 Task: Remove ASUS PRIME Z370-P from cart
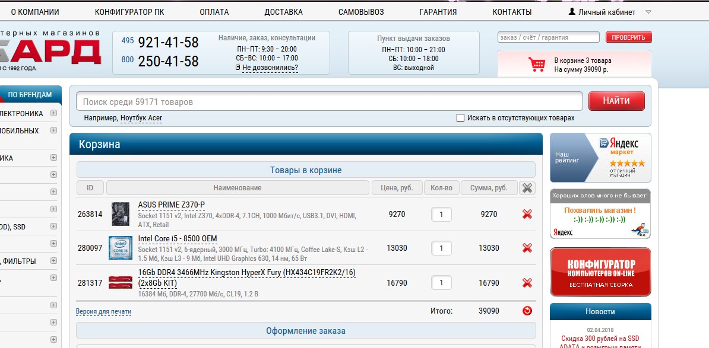pyautogui.click(x=527, y=214)
